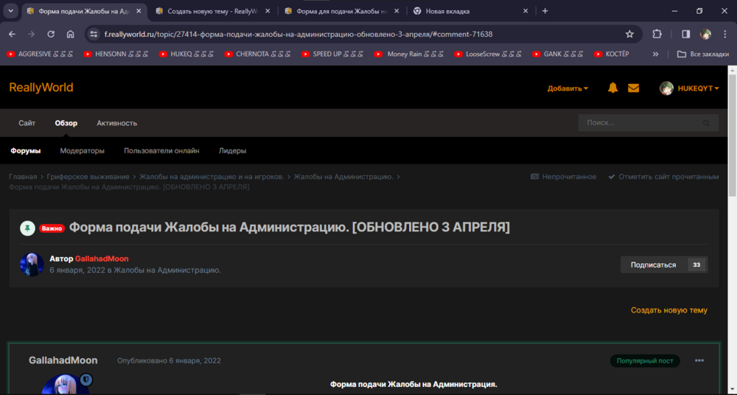Image resolution: width=737 pixels, height=395 pixels.
Task: Toggle the browser side panel icon
Action: click(685, 35)
